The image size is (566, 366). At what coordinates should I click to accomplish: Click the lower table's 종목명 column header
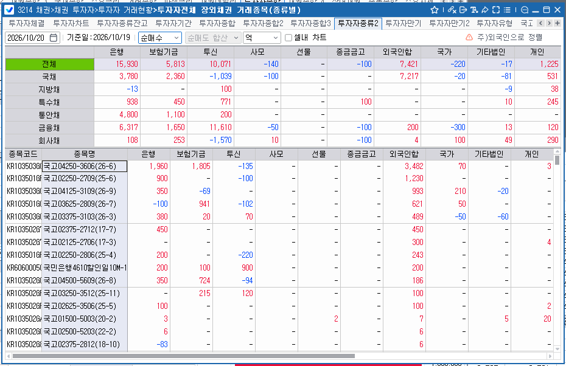pos(85,154)
